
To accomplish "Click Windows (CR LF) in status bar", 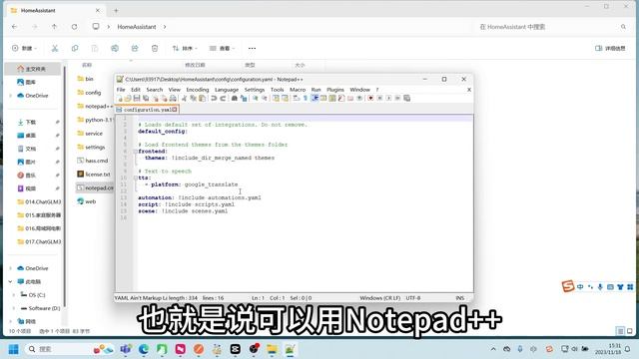I will [x=379, y=298].
